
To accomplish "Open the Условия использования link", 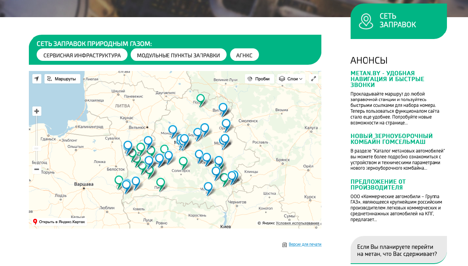I will pyautogui.click(x=298, y=223).
